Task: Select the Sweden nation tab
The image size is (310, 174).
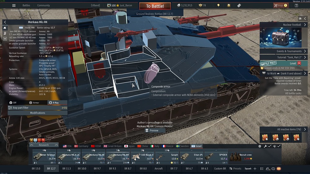Action: tap(182, 146)
